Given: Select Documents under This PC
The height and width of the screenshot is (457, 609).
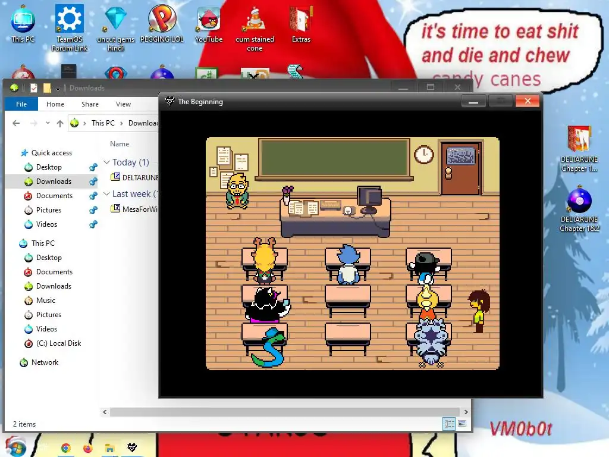Looking at the screenshot, I should pos(54,272).
